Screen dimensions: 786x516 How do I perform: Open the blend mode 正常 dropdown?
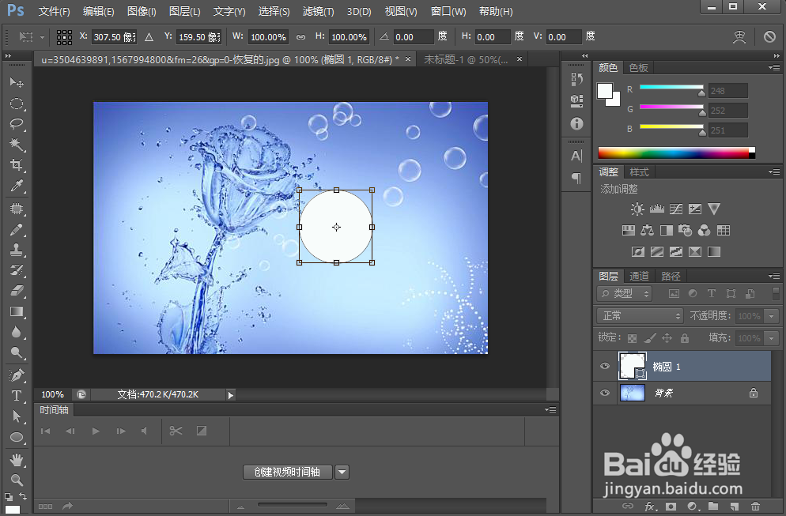(x=641, y=315)
